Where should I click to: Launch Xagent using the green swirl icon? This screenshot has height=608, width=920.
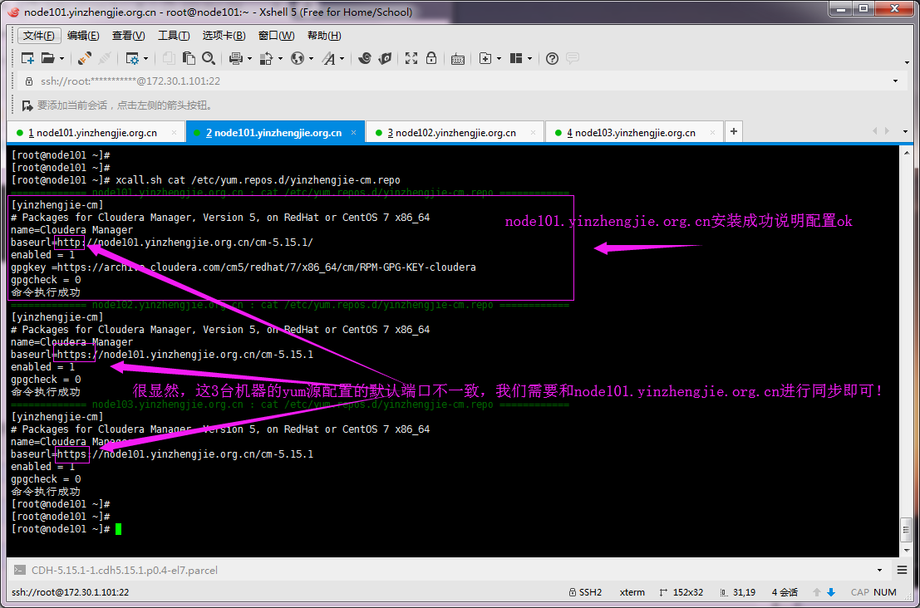(x=385, y=58)
